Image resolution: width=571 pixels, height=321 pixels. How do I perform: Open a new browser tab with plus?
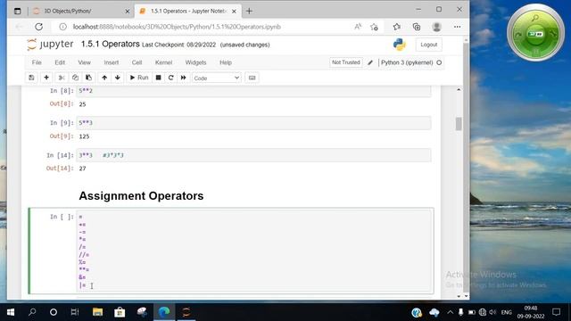(249, 11)
